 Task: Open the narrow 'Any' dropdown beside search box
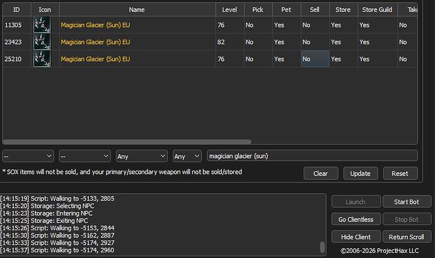coord(187,156)
